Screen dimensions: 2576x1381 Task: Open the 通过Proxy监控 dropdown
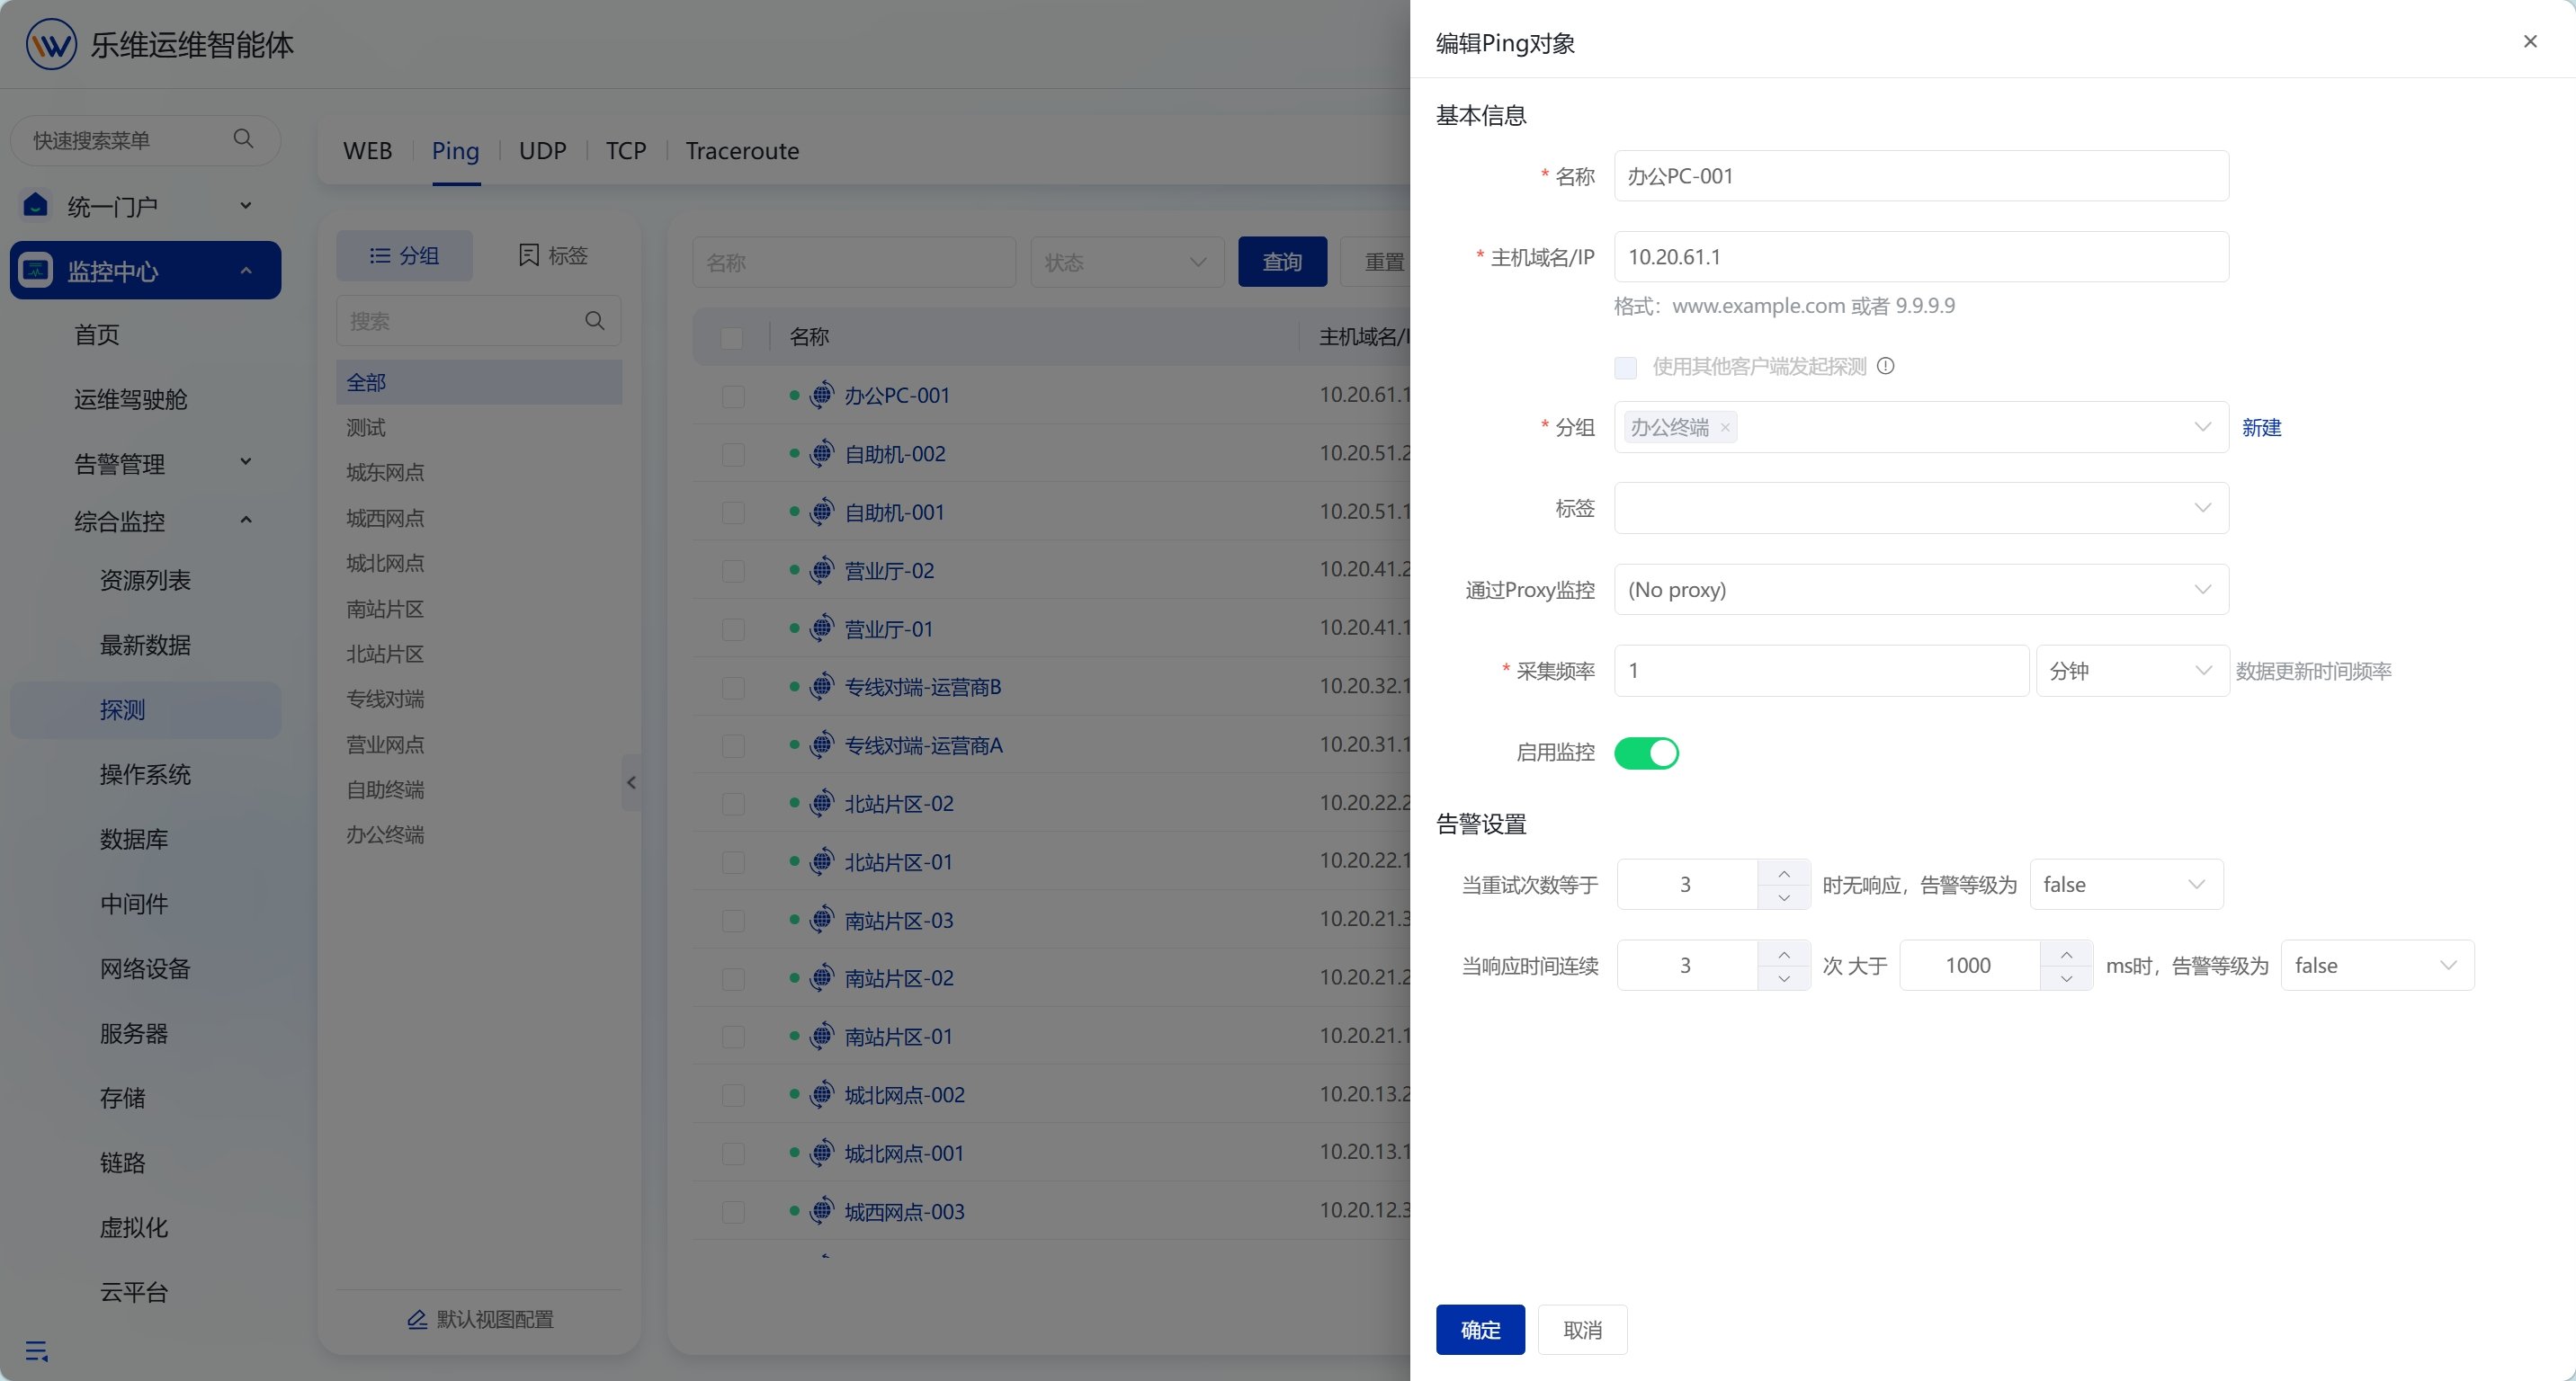[1921, 590]
